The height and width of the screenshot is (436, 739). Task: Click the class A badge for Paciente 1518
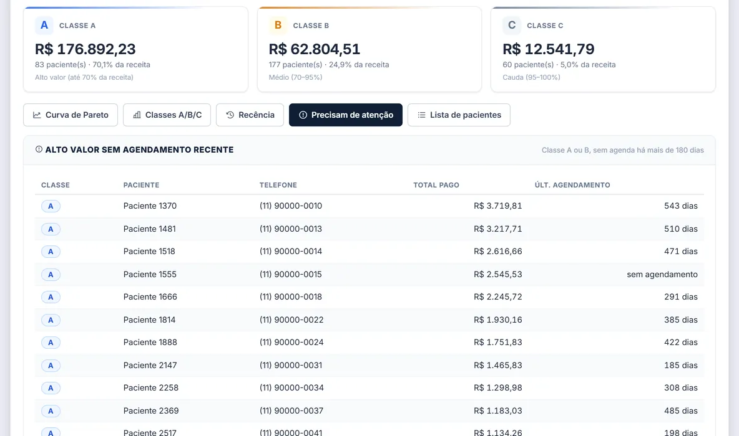(x=51, y=252)
